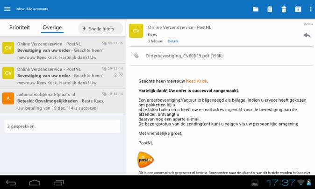Tap the recent apps button
The image size is (315, 189).
pyautogui.click(x=59, y=182)
